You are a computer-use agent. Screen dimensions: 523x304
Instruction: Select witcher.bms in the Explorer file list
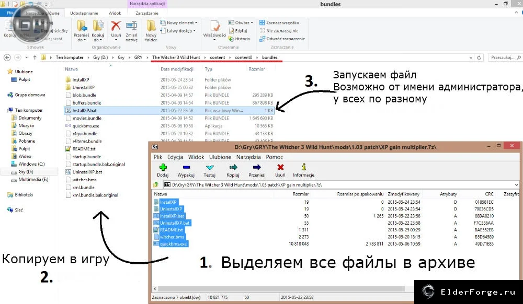(84, 180)
